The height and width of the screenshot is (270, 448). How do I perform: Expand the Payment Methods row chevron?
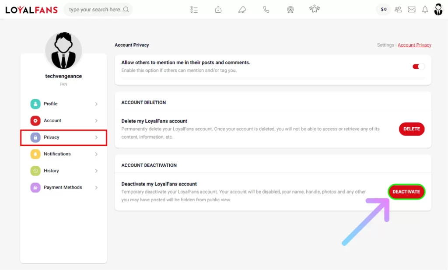96,188
